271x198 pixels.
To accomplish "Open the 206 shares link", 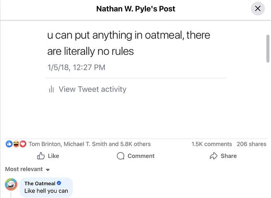I will [x=252, y=144].
